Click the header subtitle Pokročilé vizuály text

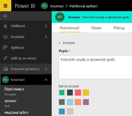[106, 17]
